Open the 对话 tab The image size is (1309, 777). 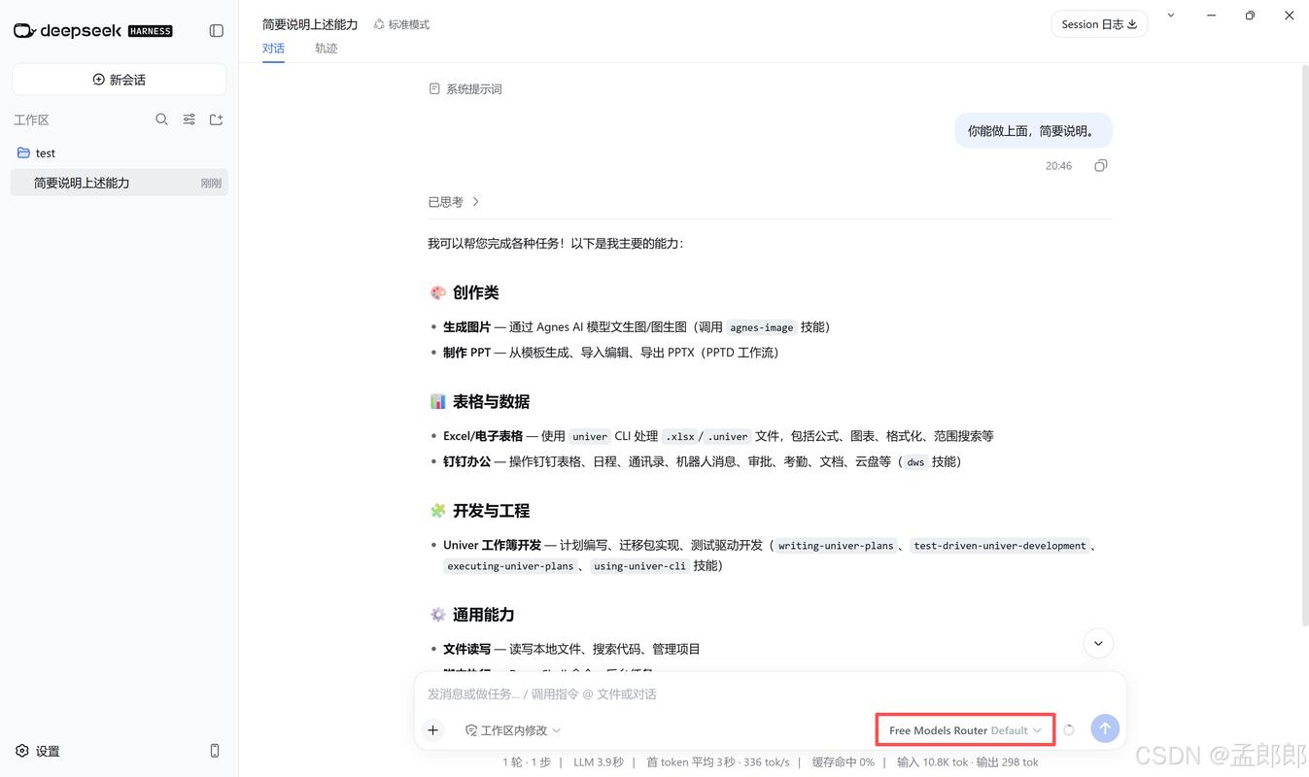273,49
